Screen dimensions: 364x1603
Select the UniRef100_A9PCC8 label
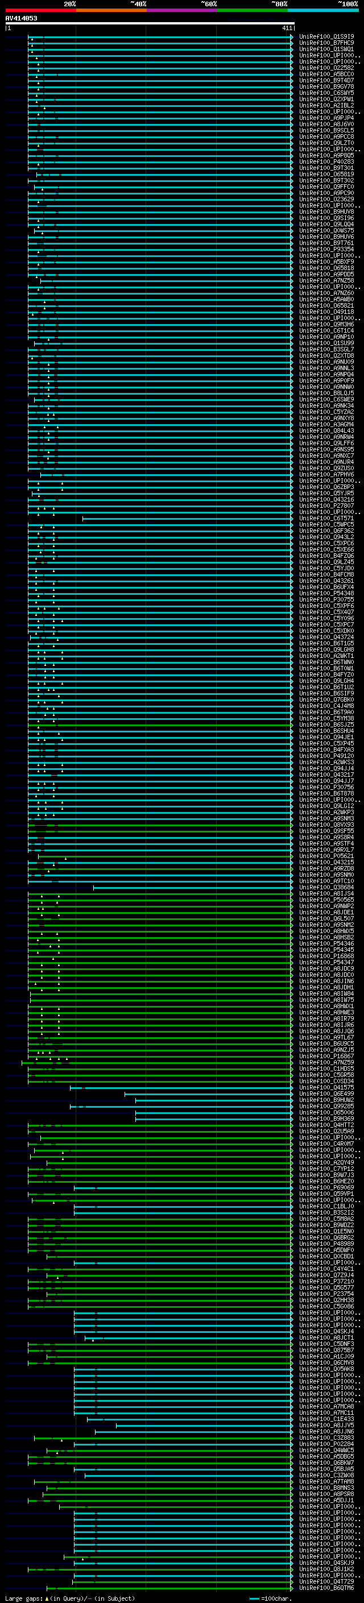point(326,136)
